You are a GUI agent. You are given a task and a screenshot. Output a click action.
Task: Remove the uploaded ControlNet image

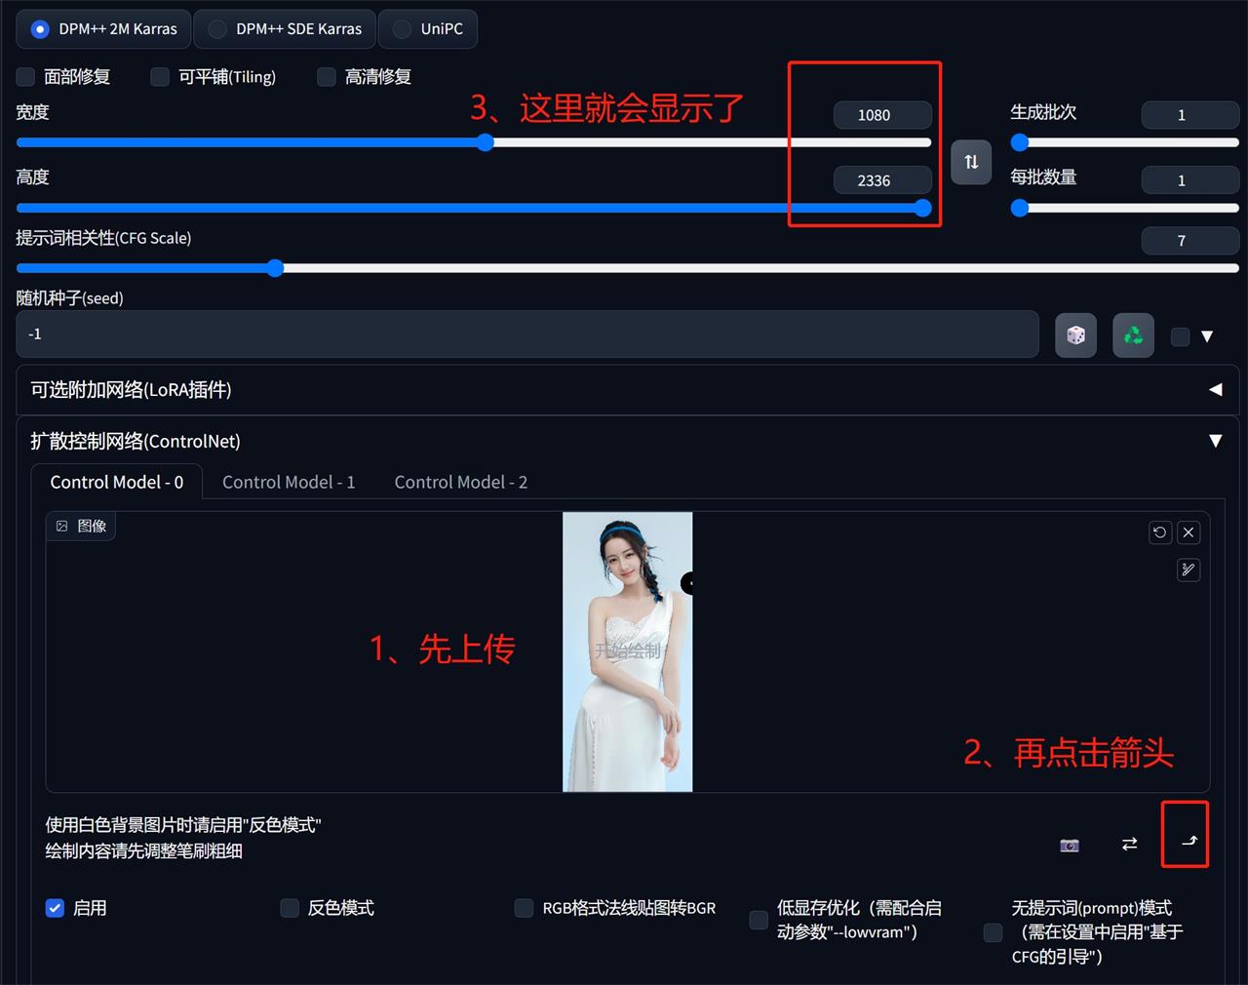(1188, 532)
